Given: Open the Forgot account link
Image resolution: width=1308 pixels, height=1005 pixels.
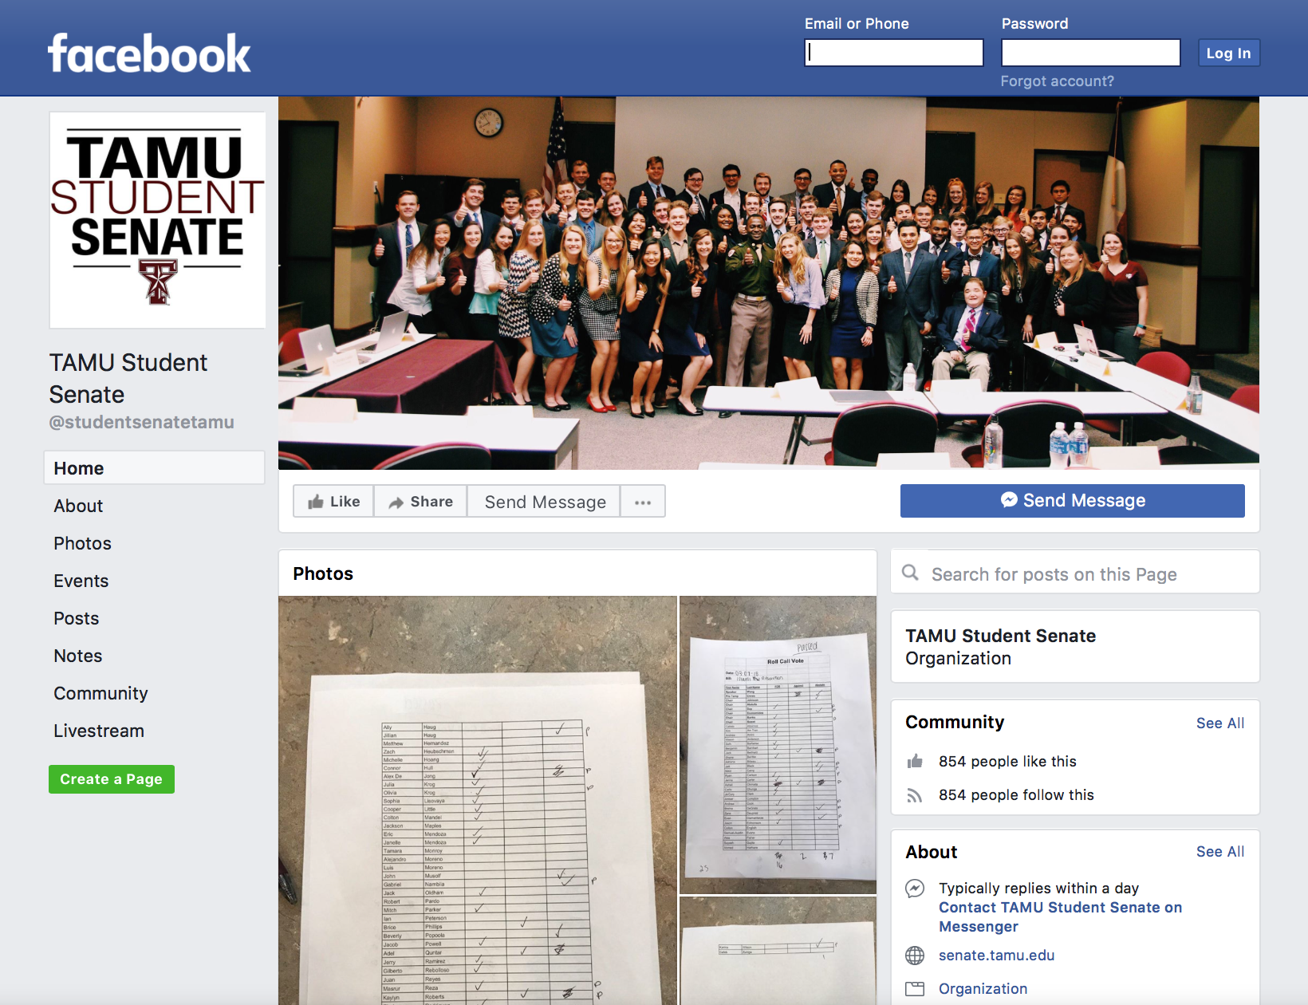Looking at the screenshot, I should click(x=1058, y=81).
